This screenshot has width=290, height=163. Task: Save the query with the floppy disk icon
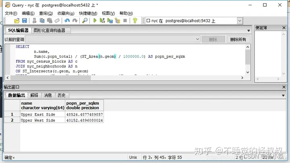pos(25,21)
